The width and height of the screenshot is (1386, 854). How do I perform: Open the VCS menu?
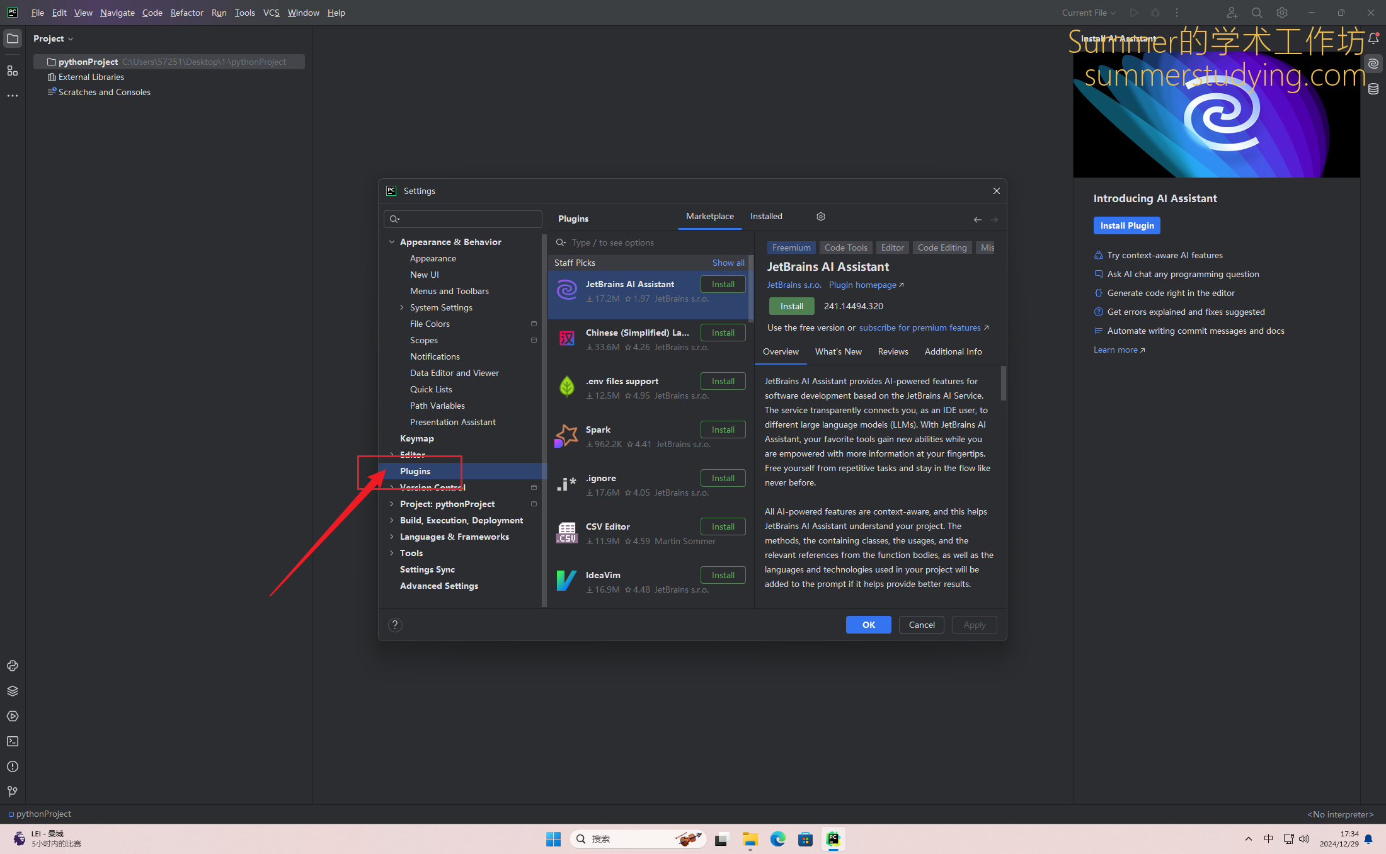click(272, 13)
